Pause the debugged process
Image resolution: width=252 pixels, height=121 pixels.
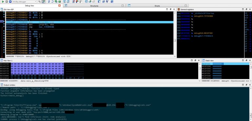coord(7,2)
